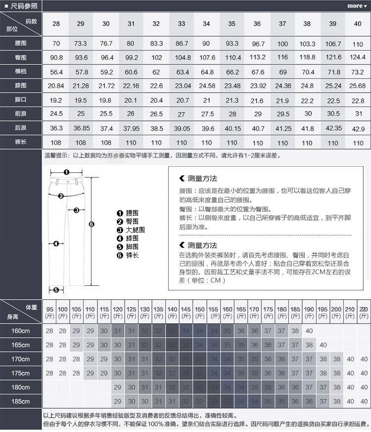The width and height of the screenshot is (371, 432).
Task: Click legend bullet 2 next to 臀围
Action: (120, 222)
